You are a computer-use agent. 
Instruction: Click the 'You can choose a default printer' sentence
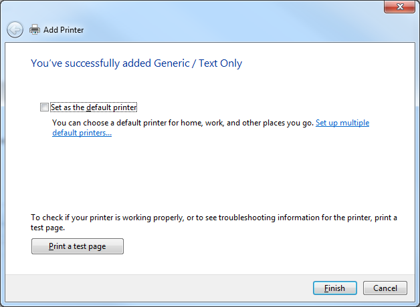point(183,123)
